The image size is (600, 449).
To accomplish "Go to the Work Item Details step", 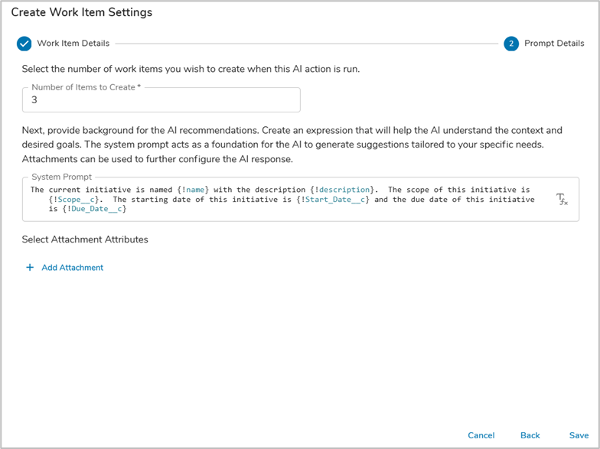I will (x=73, y=44).
